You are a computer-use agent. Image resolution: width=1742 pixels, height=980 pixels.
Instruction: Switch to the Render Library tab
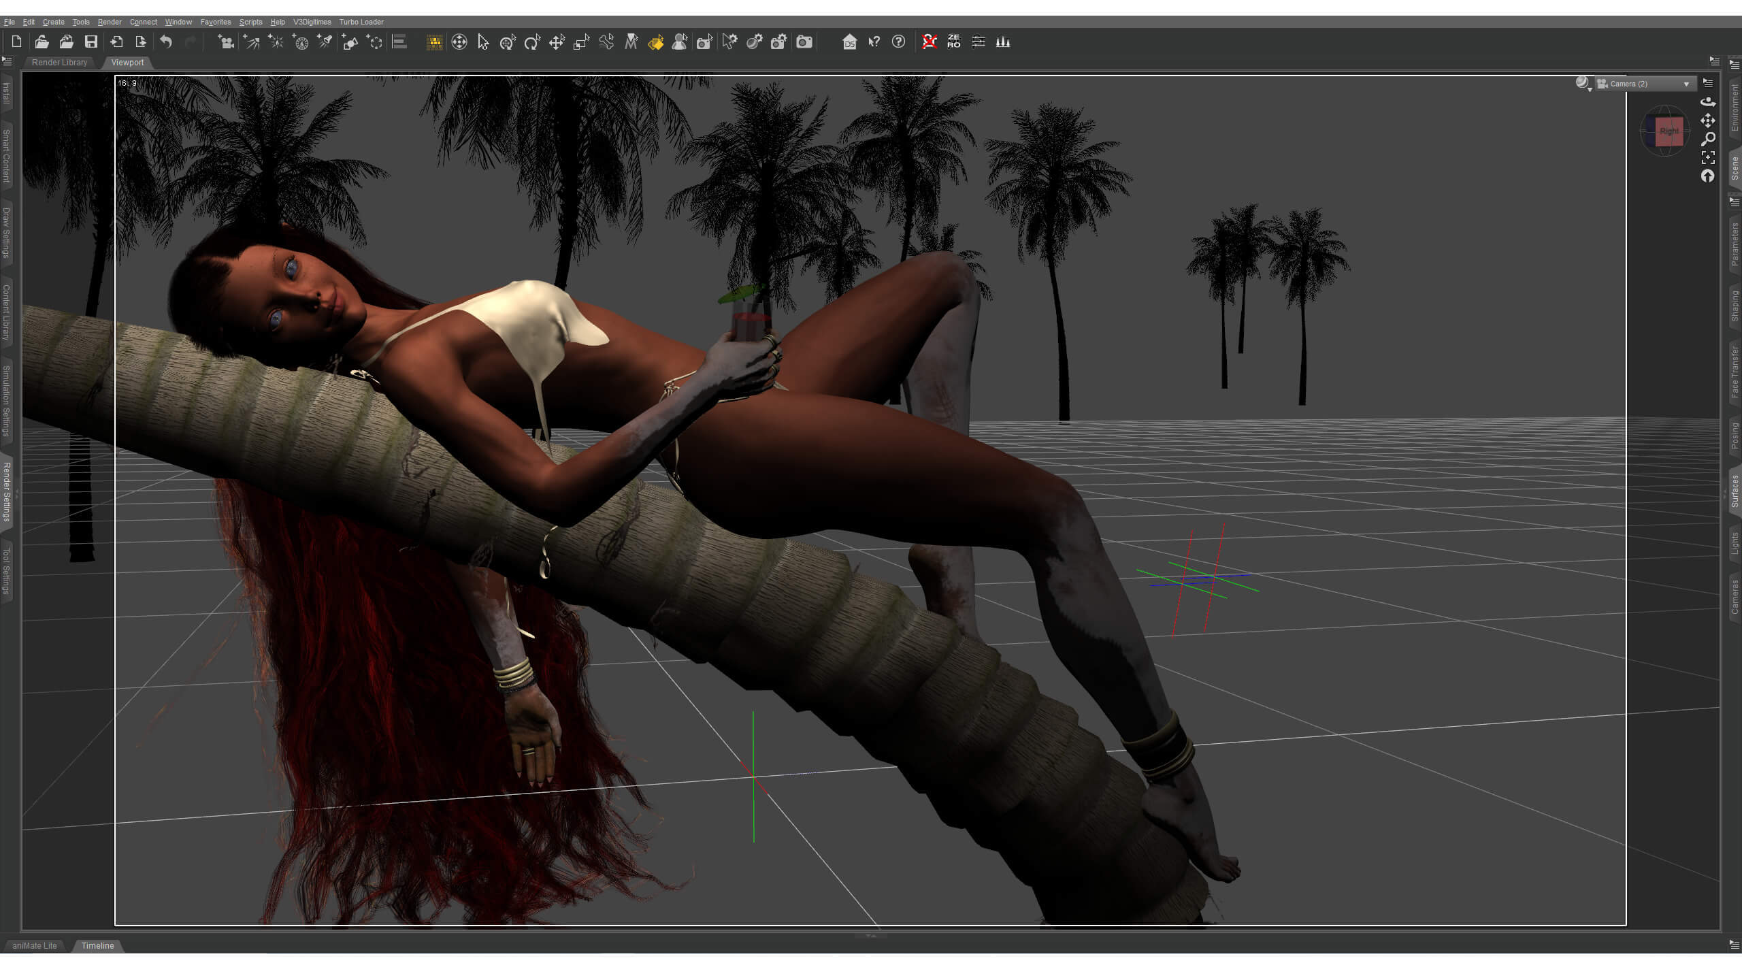(60, 63)
